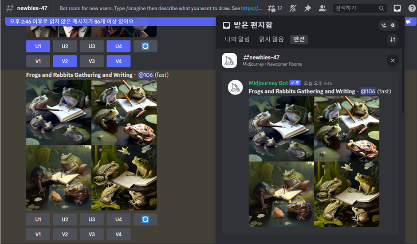
Task: Click U2 button in upper message
Action: [x=65, y=46]
